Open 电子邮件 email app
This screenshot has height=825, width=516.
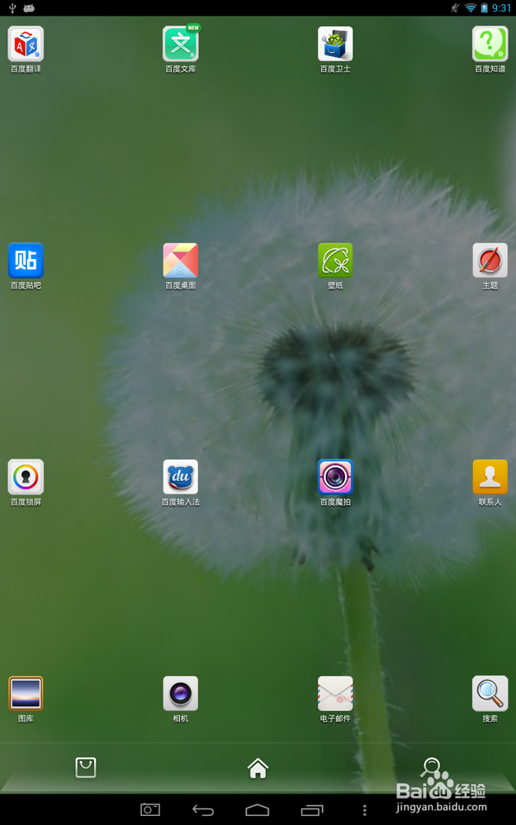point(335,694)
